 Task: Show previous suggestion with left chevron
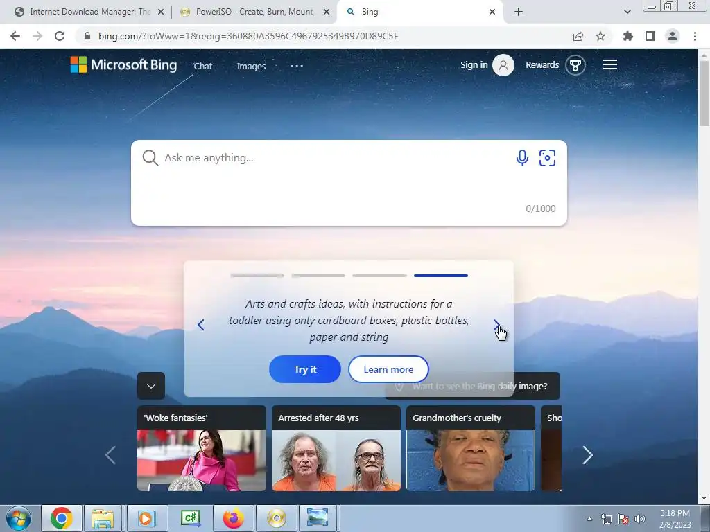[x=201, y=325]
